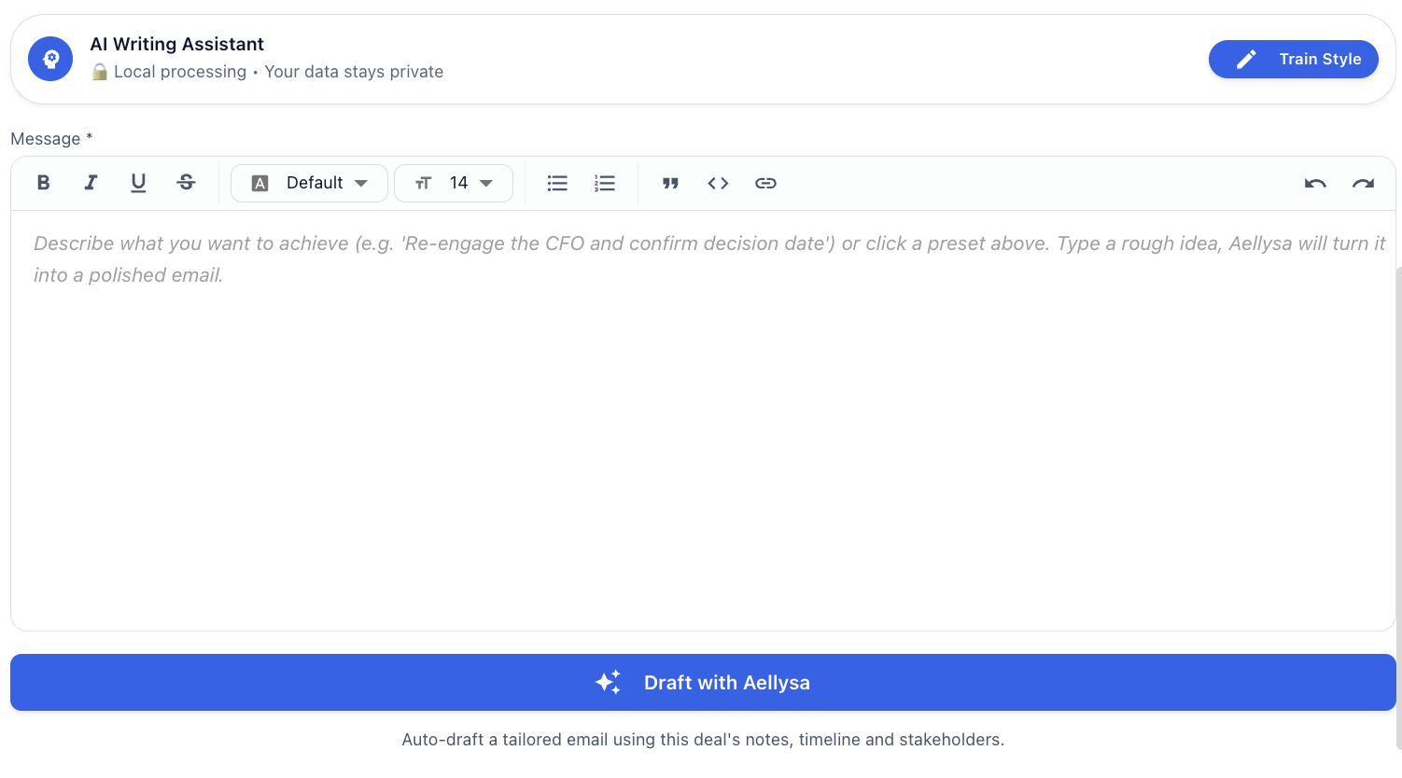Apply italic styling to text

91,182
